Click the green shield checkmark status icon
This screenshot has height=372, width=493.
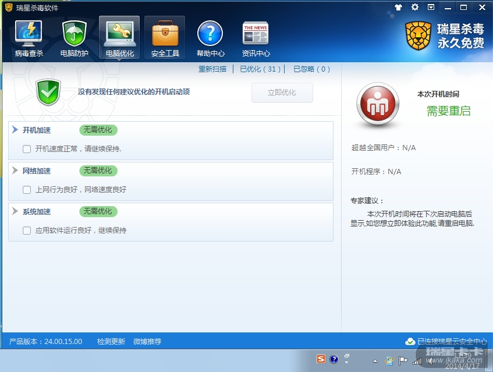click(48, 92)
